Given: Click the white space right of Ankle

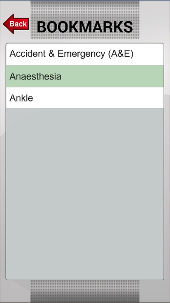Looking at the screenshot, I should (x=98, y=98).
